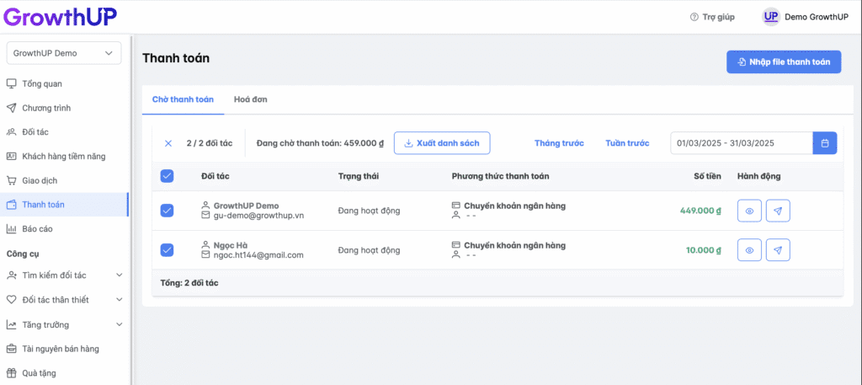Open the Demo GrowthUP user avatar
The image size is (862, 385).
click(x=770, y=17)
